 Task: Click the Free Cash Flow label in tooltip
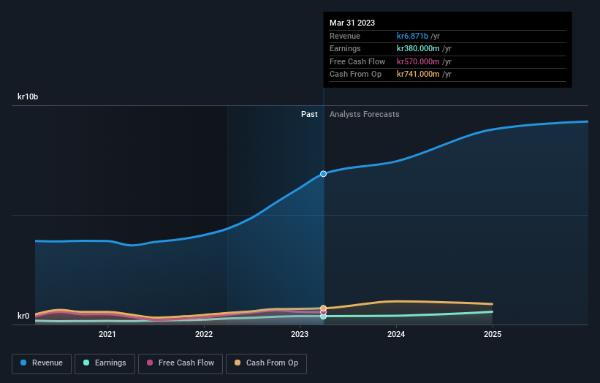click(357, 61)
